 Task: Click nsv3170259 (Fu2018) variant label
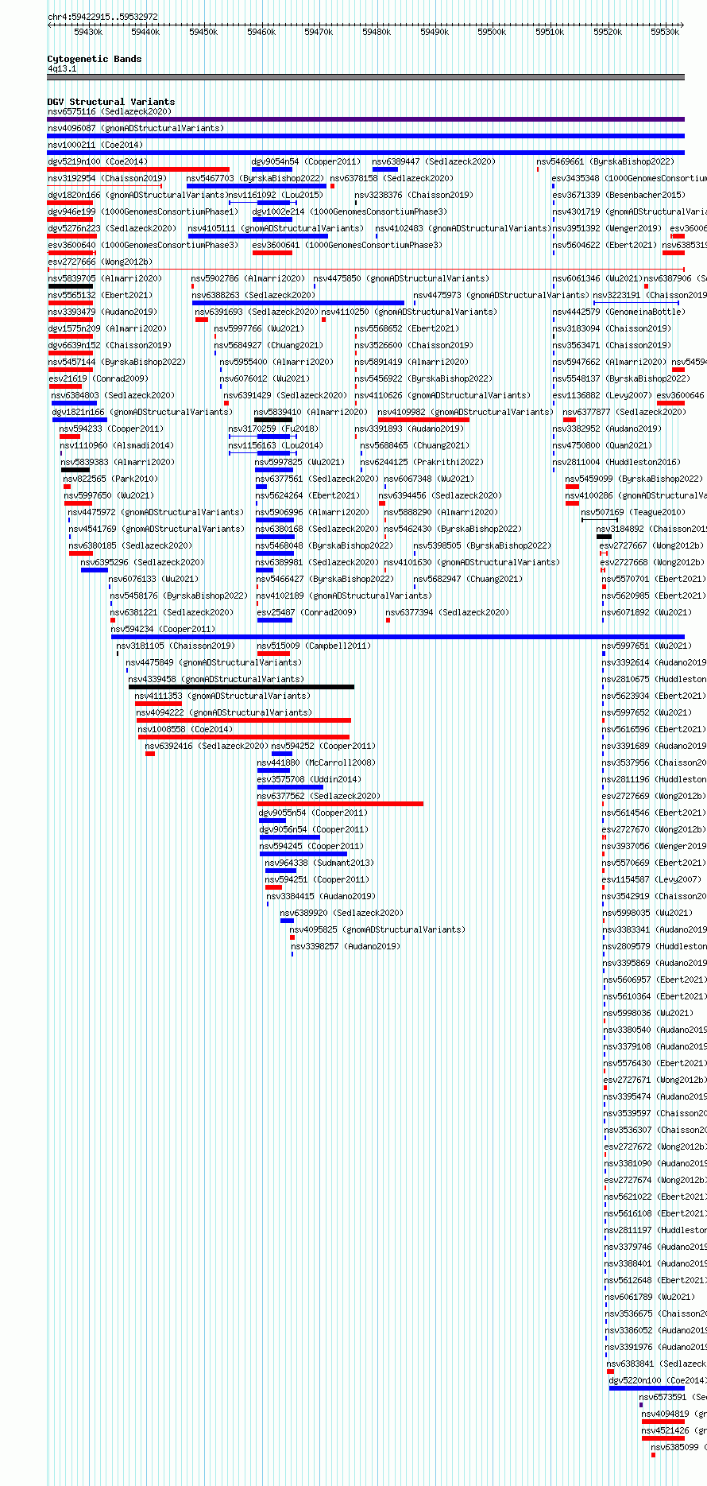click(x=273, y=429)
